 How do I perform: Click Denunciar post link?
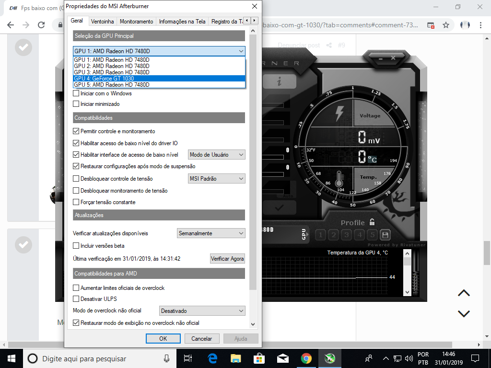(299, 46)
